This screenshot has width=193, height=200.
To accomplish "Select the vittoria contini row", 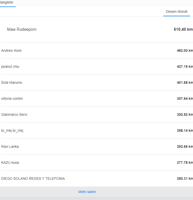I will coord(12,98).
